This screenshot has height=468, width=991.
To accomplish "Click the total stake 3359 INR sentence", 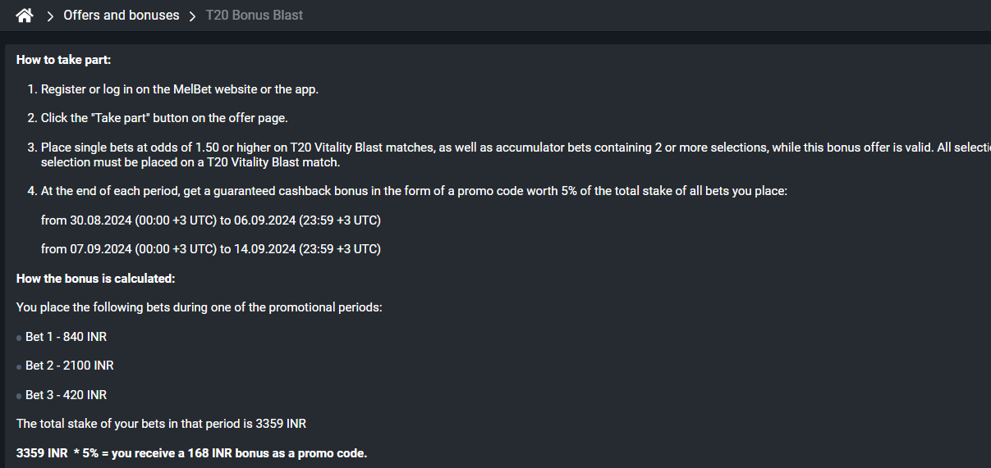I will click(x=161, y=424).
